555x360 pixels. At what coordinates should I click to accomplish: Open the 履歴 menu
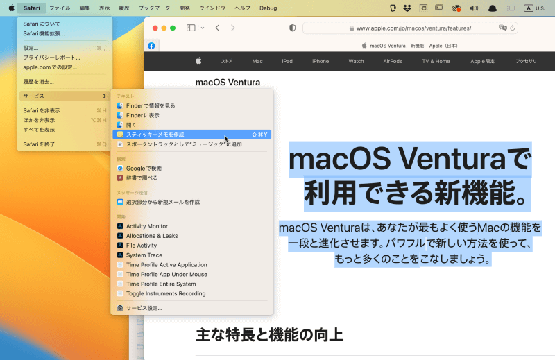(124, 8)
